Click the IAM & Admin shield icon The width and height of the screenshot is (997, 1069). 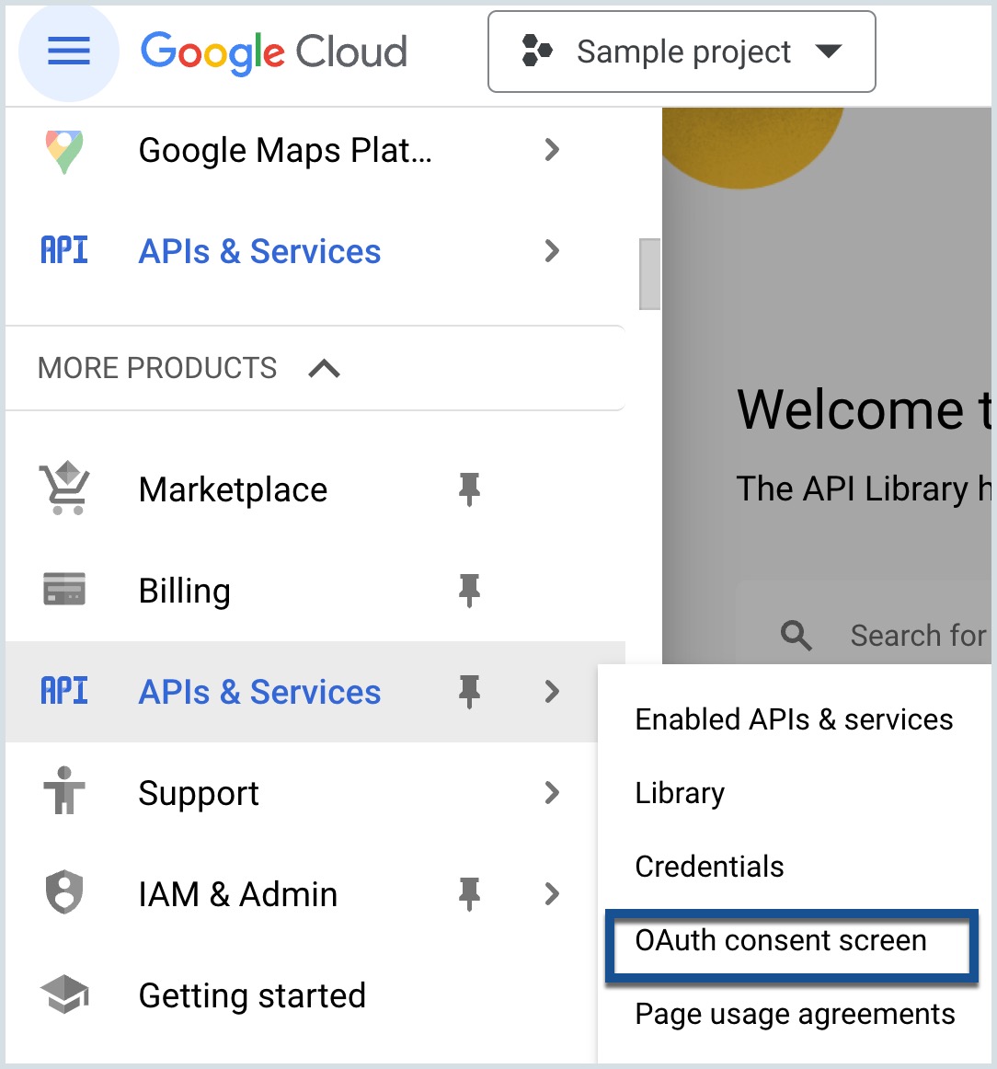pos(64,891)
